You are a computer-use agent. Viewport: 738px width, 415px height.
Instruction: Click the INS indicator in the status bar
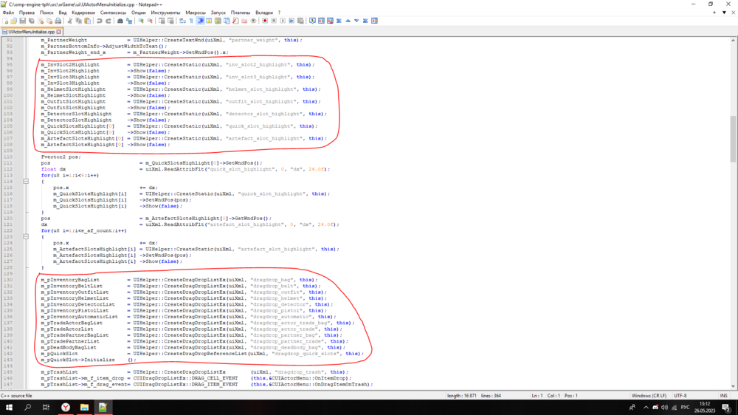(724, 396)
